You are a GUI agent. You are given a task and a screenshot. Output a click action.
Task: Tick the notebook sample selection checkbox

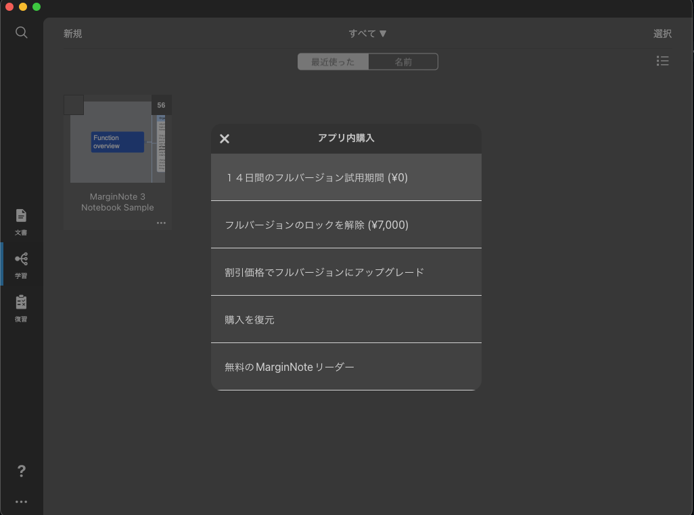74,105
